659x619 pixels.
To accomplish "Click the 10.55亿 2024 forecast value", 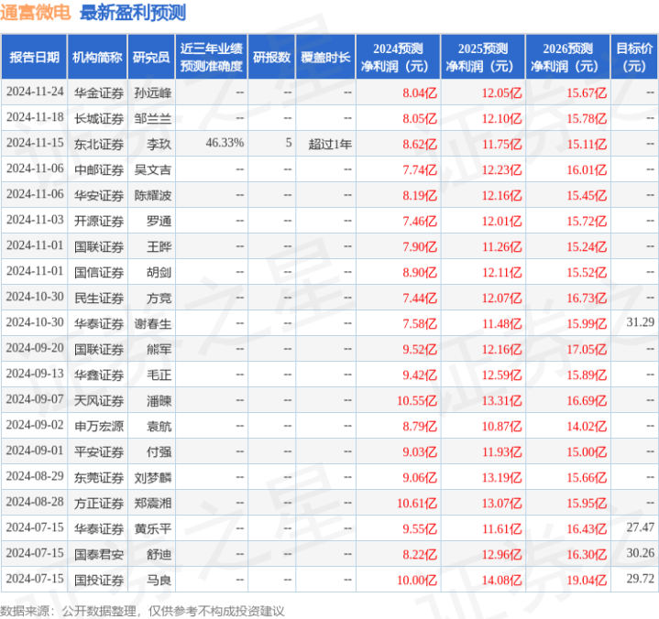I will [x=417, y=401].
